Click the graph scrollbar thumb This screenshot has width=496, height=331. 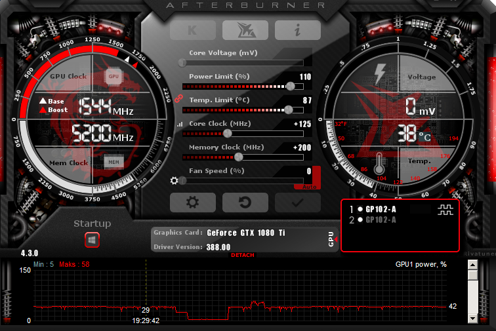(x=472, y=275)
